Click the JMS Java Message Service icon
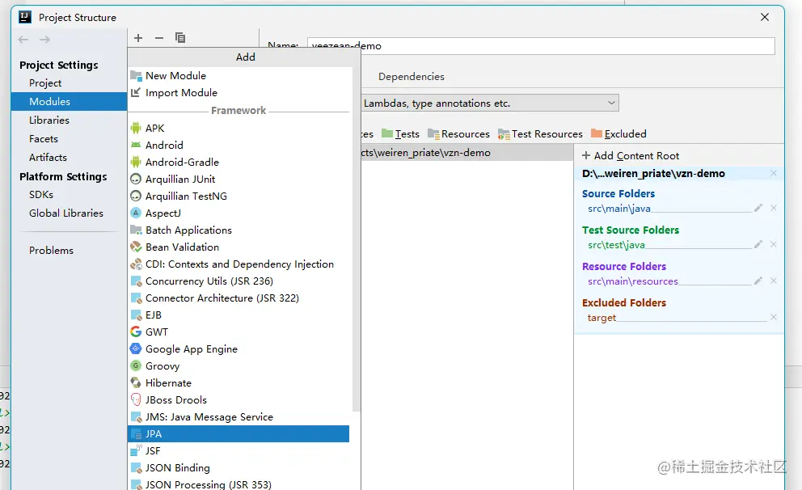 click(136, 417)
